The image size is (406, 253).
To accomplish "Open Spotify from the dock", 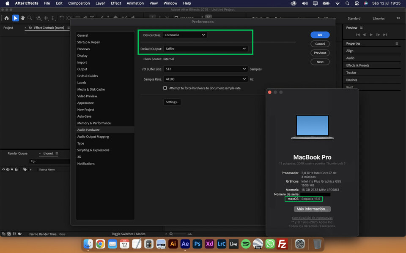I will [246, 244].
